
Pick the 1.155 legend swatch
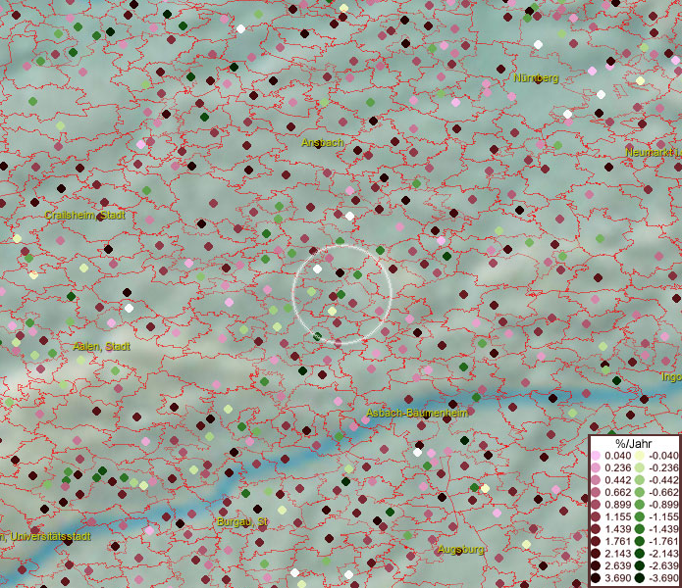[x=596, y=516]
